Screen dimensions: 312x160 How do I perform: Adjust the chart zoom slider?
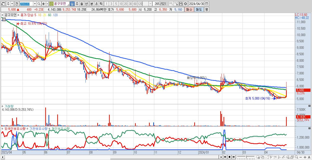pyautogui.click(x=246, y=157)
